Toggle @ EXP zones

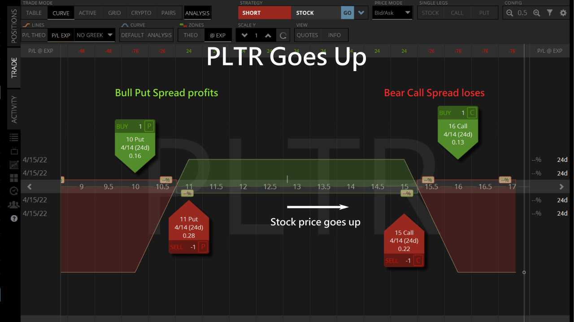pyautogui.click(x=218, y=35)
